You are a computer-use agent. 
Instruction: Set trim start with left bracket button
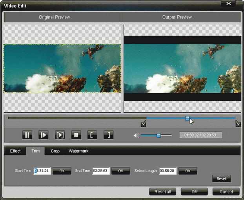92,135
